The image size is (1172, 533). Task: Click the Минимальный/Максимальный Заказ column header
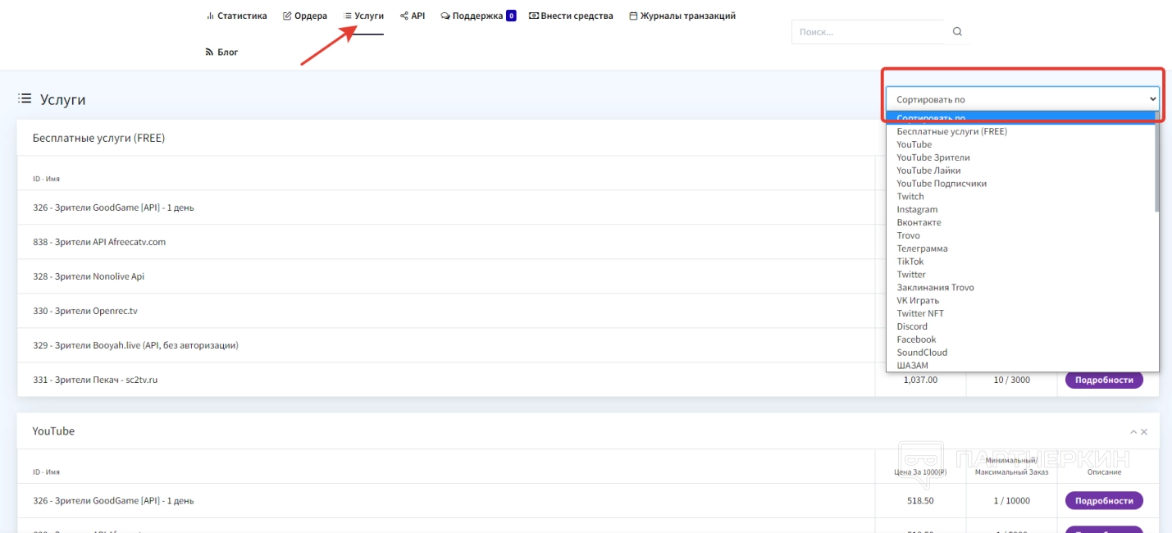(1011, 467)
